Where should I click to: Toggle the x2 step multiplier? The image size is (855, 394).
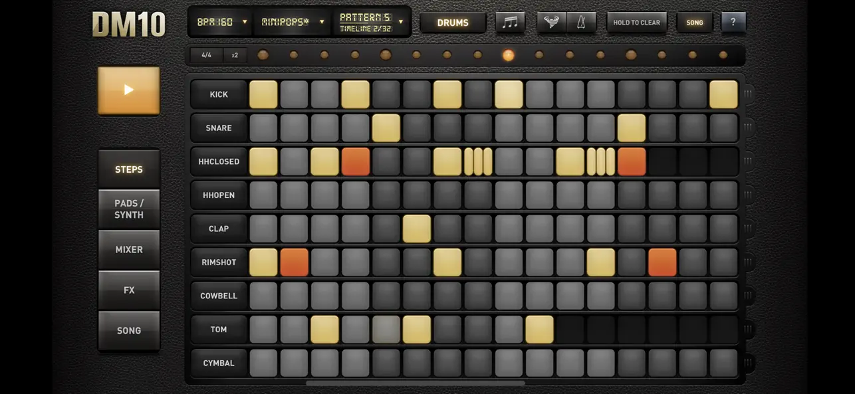pyautogui.click(x=235, y=55)
